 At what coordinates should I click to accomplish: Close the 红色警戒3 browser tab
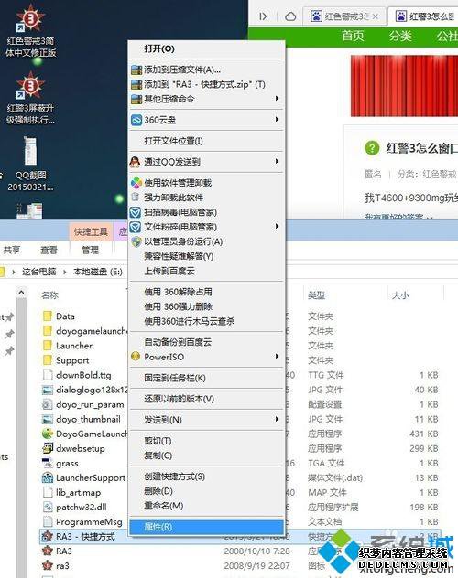pyautogui.click(x=376, y=16)
